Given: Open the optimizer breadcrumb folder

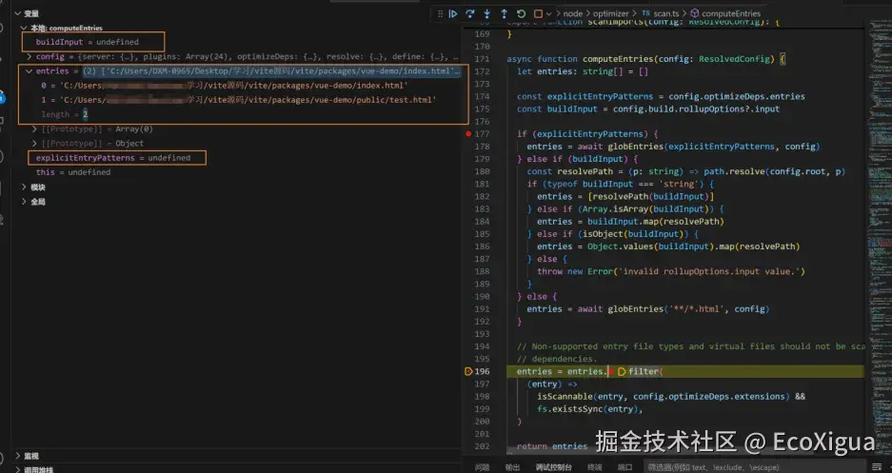Looking at the screenshot, I should point(610,13).
